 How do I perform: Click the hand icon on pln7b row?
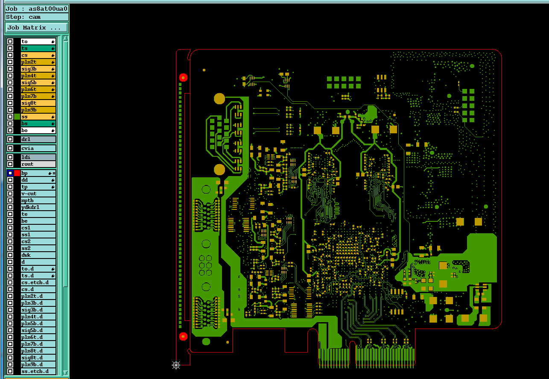coord(53,97)
